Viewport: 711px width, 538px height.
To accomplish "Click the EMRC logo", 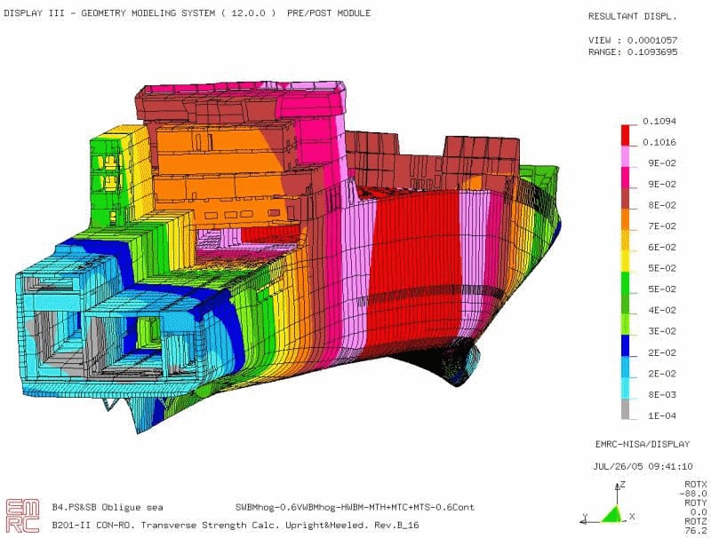I will click(x=22, y=516).
